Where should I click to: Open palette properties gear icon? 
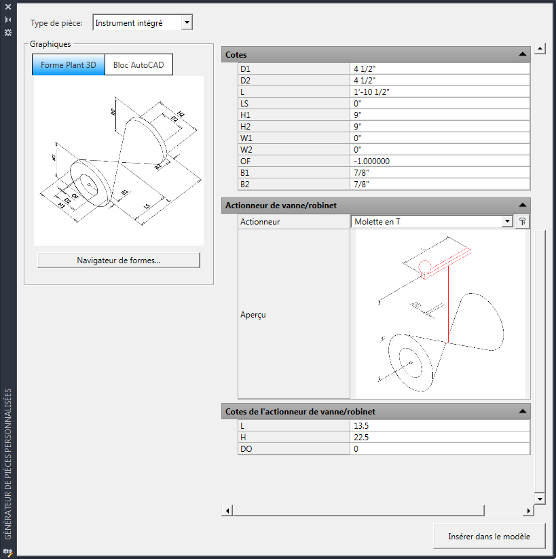[8, 33]
